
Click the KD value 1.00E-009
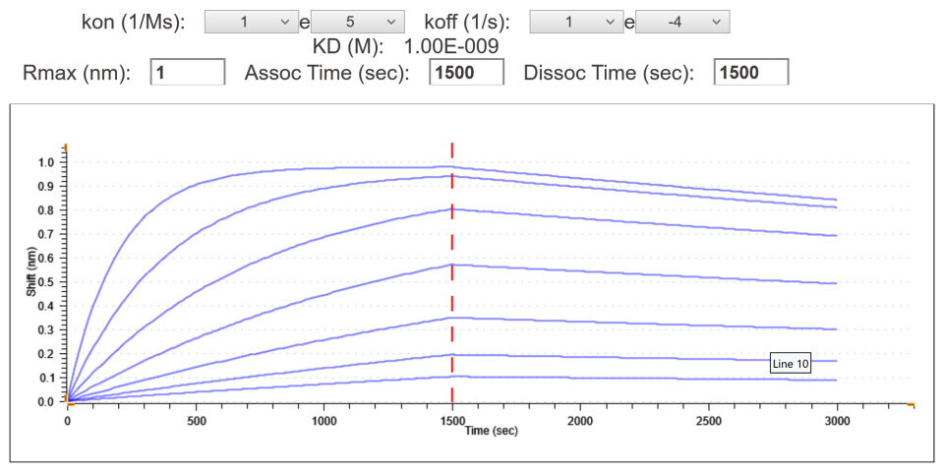(x=451, y=46)
